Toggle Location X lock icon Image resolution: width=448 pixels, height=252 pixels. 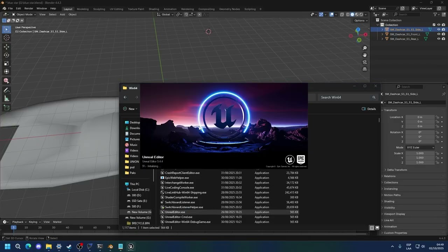[437, 117]
